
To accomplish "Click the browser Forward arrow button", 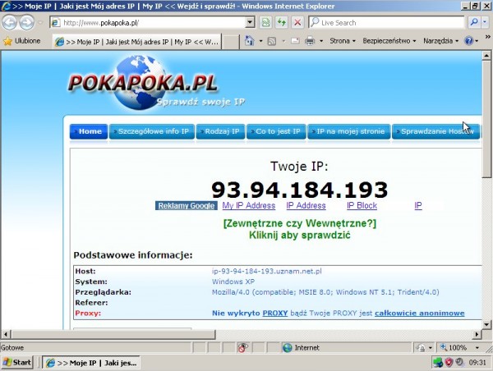I will (x=27, y=23).
